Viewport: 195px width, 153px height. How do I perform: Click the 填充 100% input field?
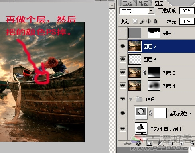point(187,21)
